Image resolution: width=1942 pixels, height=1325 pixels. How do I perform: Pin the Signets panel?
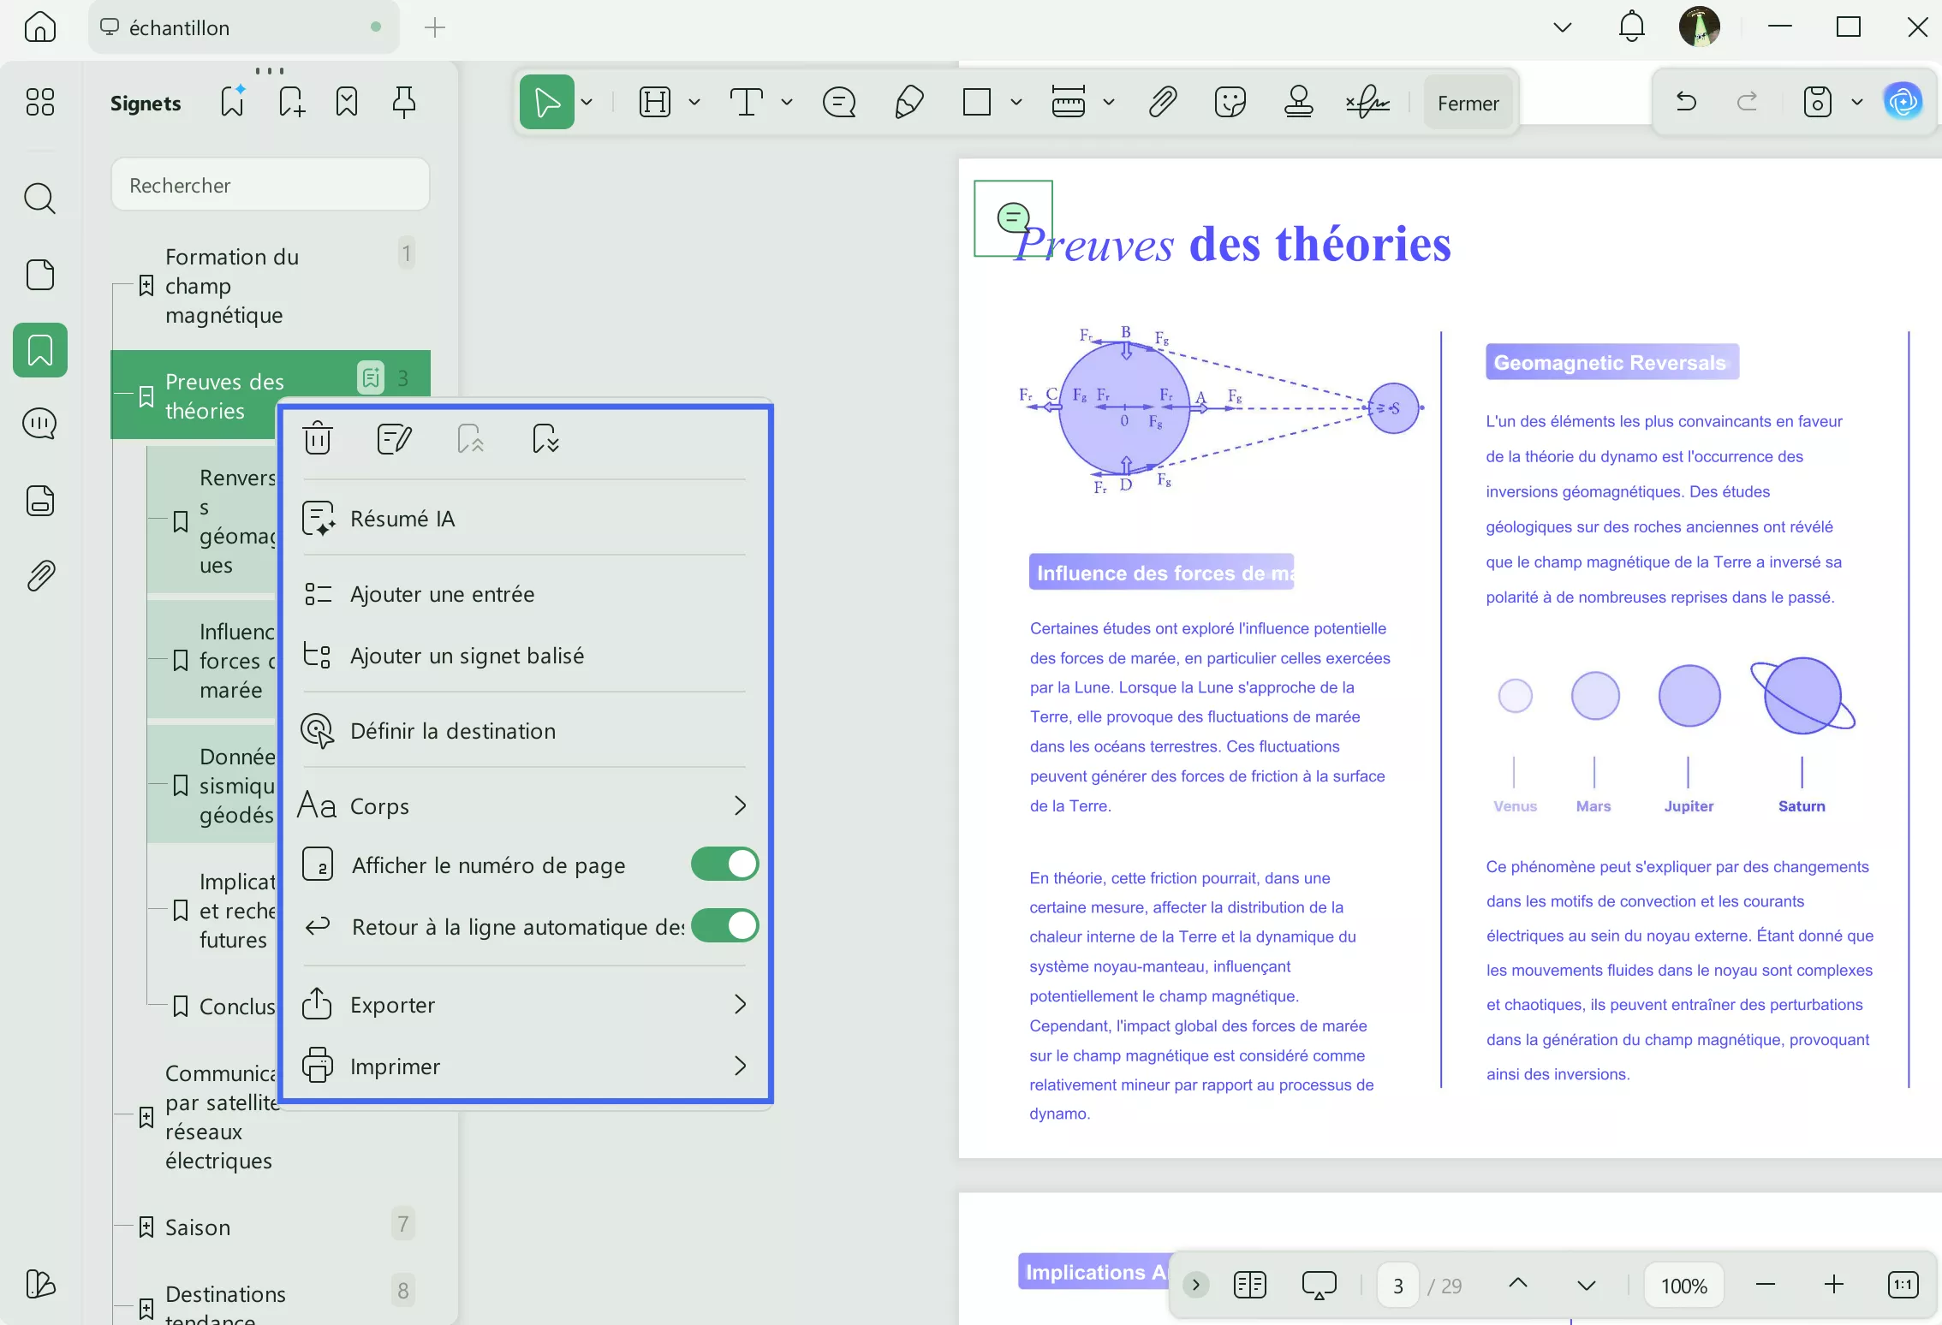[403, 101]
